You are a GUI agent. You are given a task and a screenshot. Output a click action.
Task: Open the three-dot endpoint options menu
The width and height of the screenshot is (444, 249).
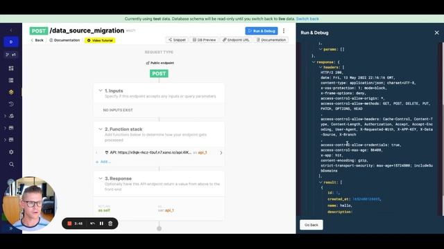click(284, 30)
